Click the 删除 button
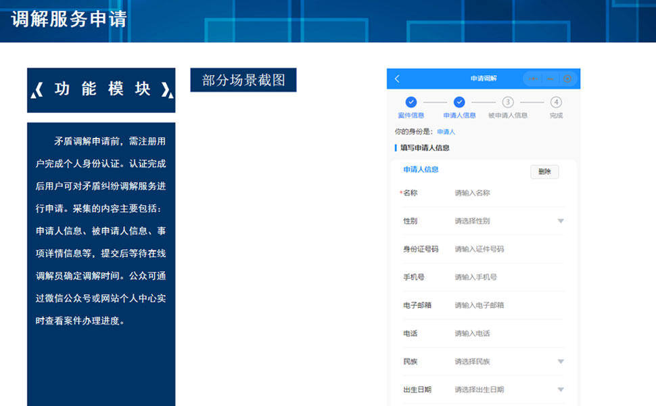Screen dimensions: 656x406 click(544, 172)
